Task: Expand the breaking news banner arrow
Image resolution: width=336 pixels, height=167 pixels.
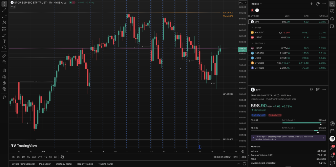Action: point(323,138)
